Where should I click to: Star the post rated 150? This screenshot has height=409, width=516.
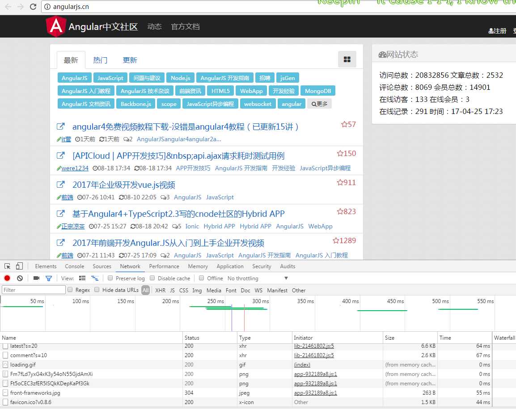point(340,153)
